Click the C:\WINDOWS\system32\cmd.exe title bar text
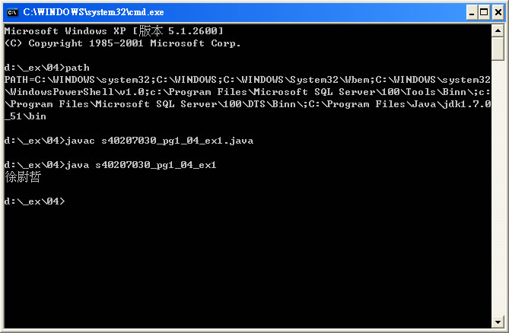This screenshot has height=333, width=509. pyautogui.click(x=94, y=12)
